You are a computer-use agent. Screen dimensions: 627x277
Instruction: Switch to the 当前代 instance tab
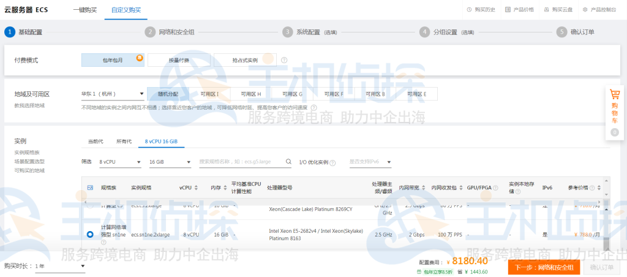tap(96, 142)
